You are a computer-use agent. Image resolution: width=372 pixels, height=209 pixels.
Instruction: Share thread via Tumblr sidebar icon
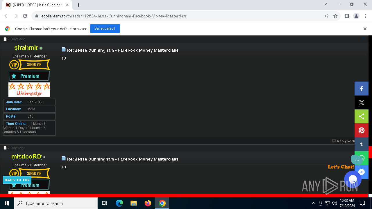pos(362,144)
